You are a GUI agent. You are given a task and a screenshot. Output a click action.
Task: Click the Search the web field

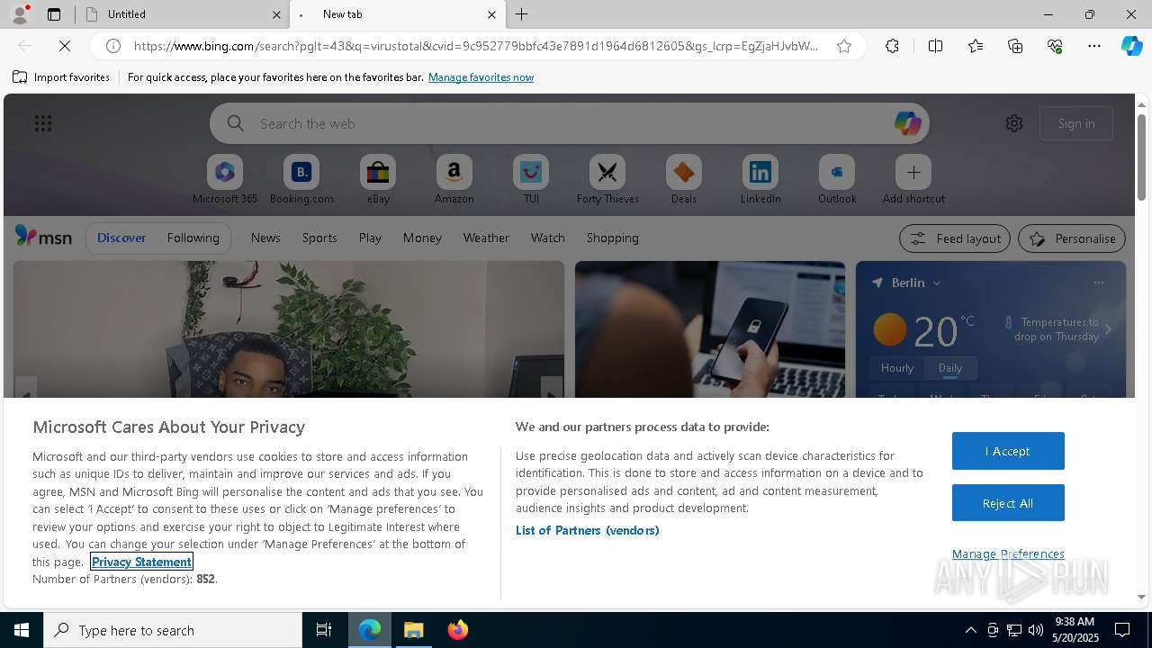(570, 123)
